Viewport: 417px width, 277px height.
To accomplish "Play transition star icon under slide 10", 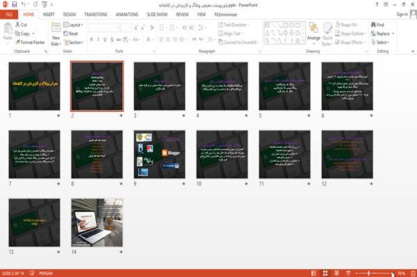I will tap(246, 184).
